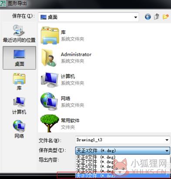Click the 常用软件 folder name text
Viewport: 171px width, 179px height.
point(70,120)
